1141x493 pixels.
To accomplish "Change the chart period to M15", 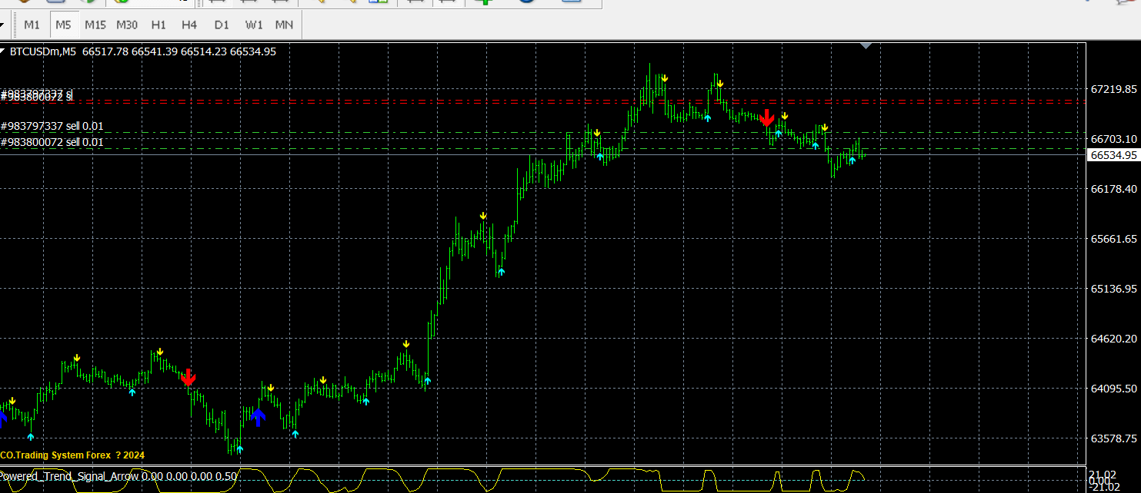I will [x=95, y=25].
